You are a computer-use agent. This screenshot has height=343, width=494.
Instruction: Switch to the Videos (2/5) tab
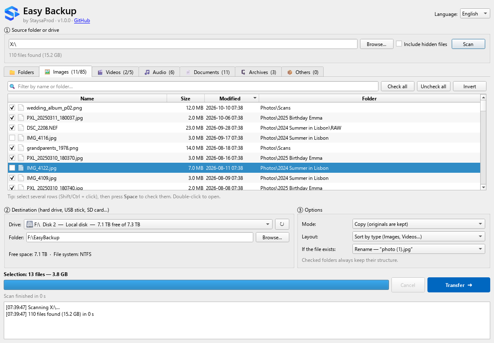[x=115, y=72]
